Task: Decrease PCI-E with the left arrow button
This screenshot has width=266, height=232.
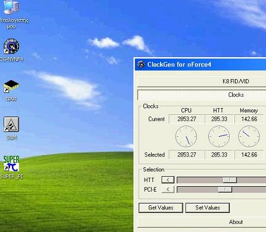Action: pos(168,189)
